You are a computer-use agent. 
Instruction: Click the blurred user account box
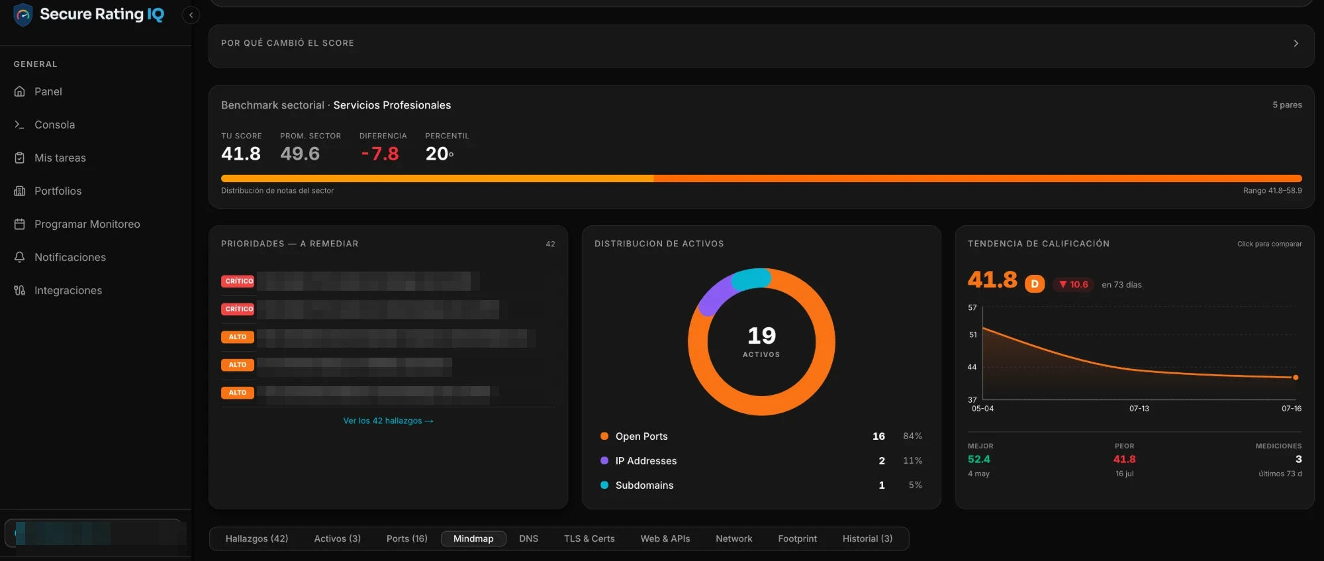(95, 533)
